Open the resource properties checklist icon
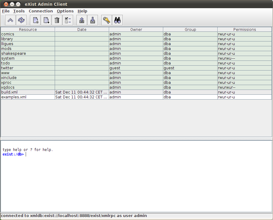The image size is (273, 220). [68, 20]
